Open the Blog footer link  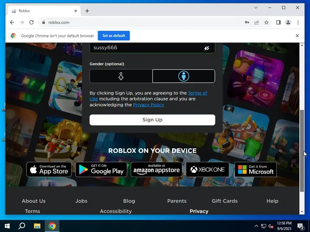point(129,201)
